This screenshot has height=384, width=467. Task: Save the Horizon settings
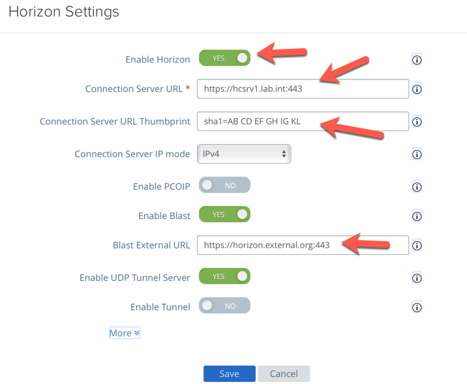pos(229,374)
